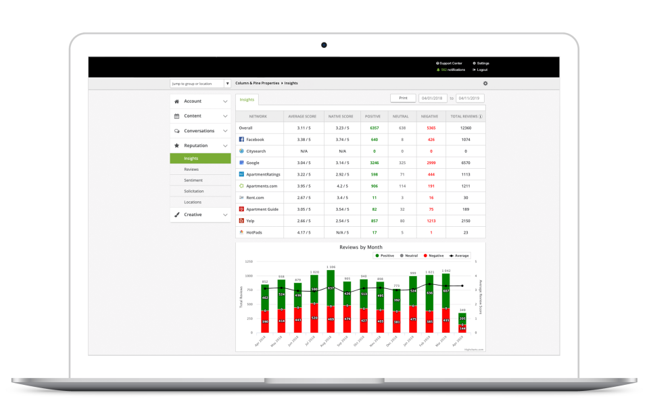Click the Facebook network icon
Screen dimensions: 649x399
(242, 139)
